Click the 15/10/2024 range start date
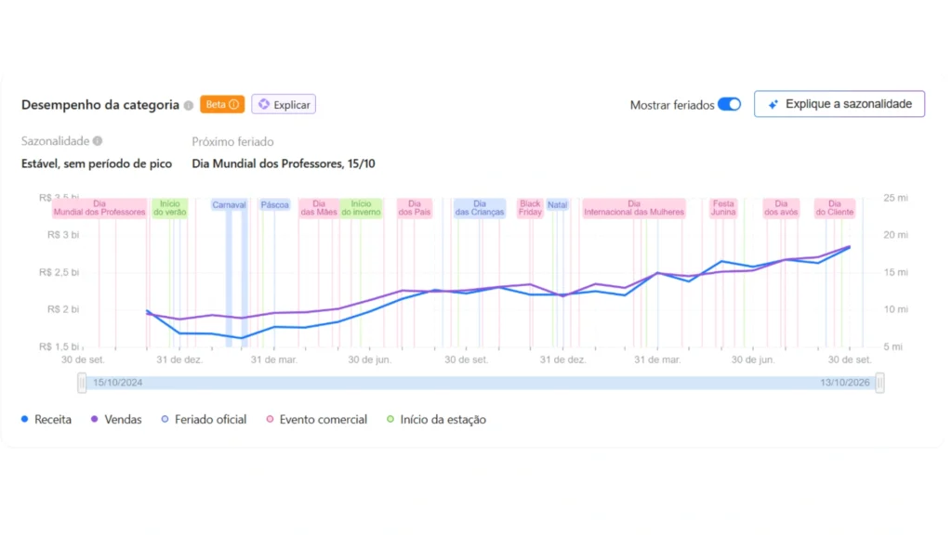 pyautogui.click(x=118, y=383)
